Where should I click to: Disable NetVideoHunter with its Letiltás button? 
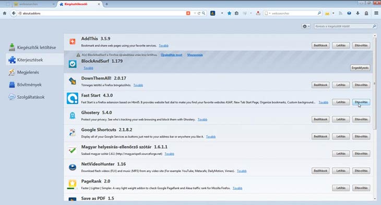point(341,171)
